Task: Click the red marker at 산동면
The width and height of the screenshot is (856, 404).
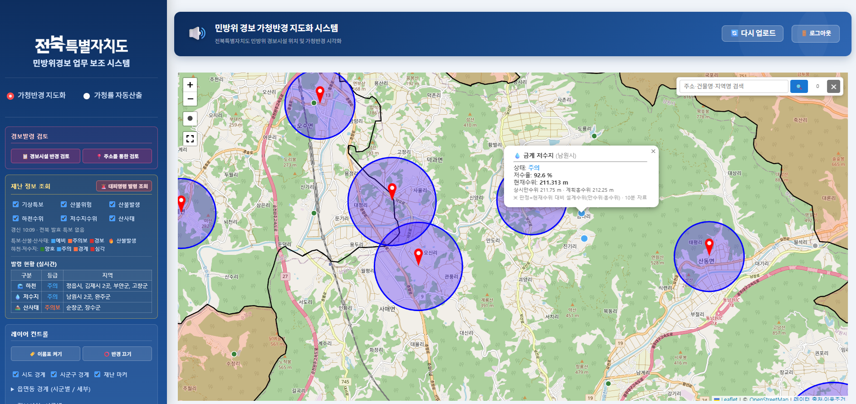Action: 709,247
